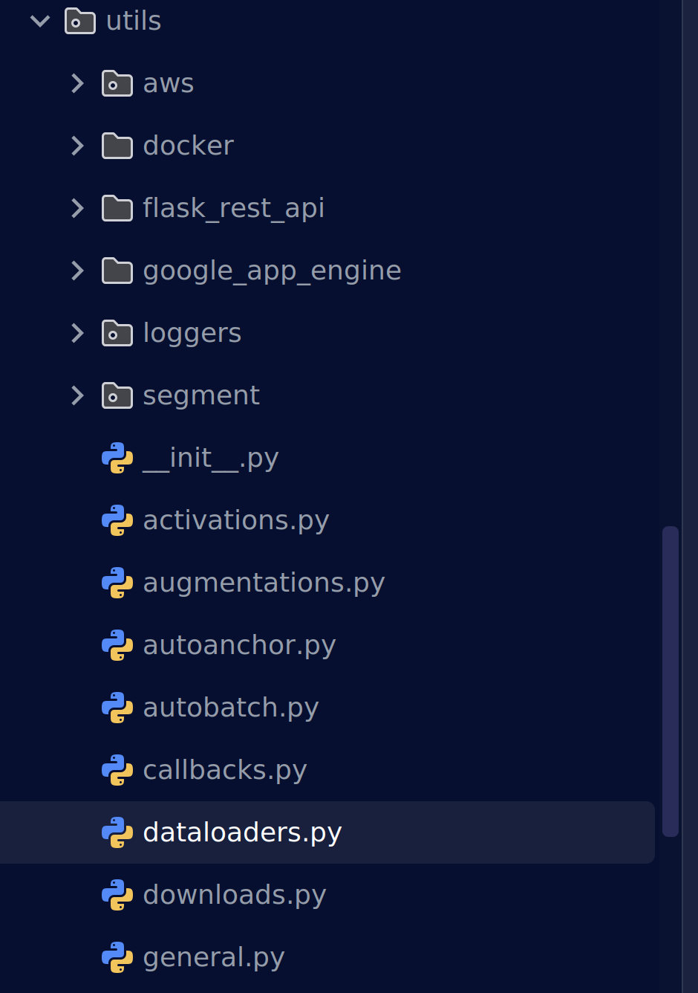Image resolution: width=698 pixels, height=993 pixels.
Task: Open the augmentations.py file
Action: pos(264,583)
